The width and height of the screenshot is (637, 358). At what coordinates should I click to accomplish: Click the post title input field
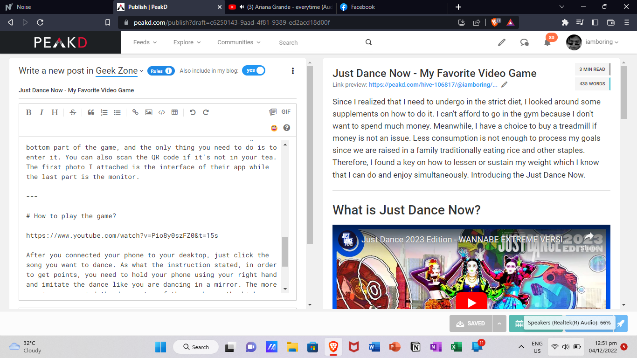(158, 90)
